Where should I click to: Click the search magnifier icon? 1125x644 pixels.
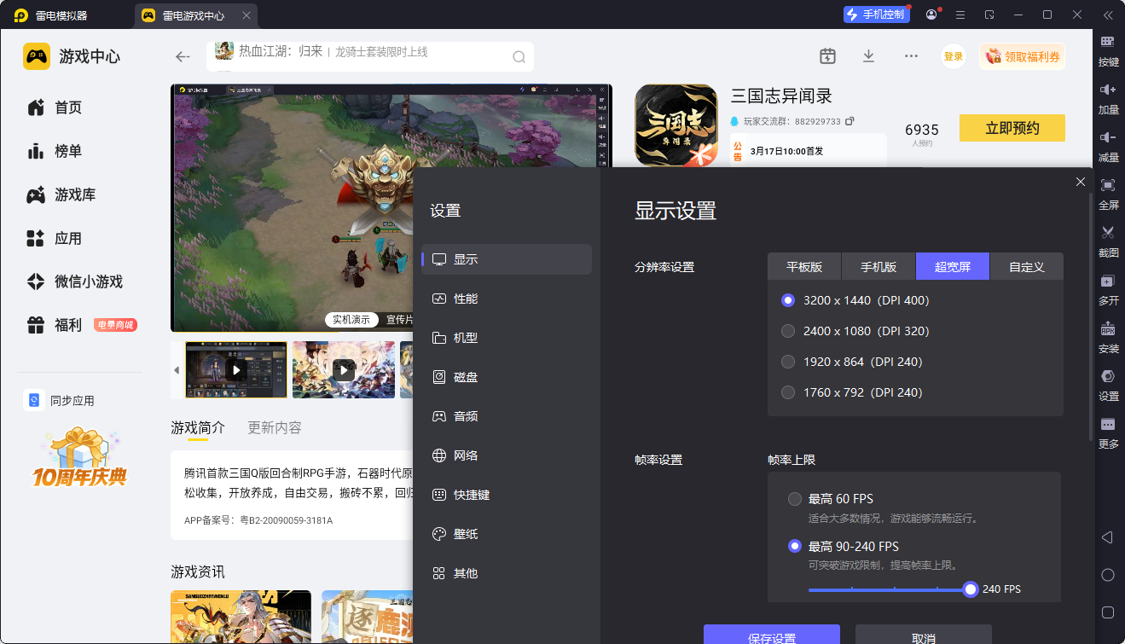tap(519, 57)
